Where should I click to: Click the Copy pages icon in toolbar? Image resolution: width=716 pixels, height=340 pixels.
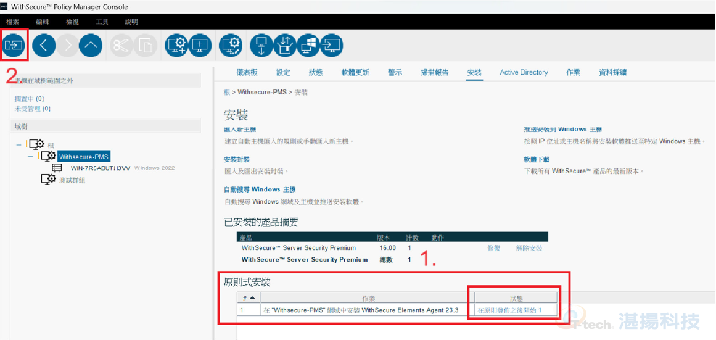146,45
